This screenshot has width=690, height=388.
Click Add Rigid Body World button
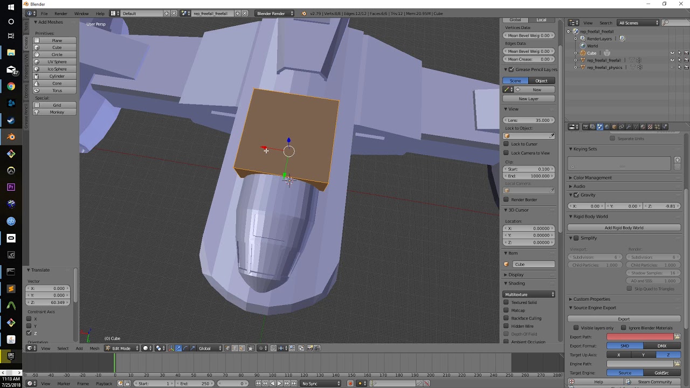[x=624, y=227]
